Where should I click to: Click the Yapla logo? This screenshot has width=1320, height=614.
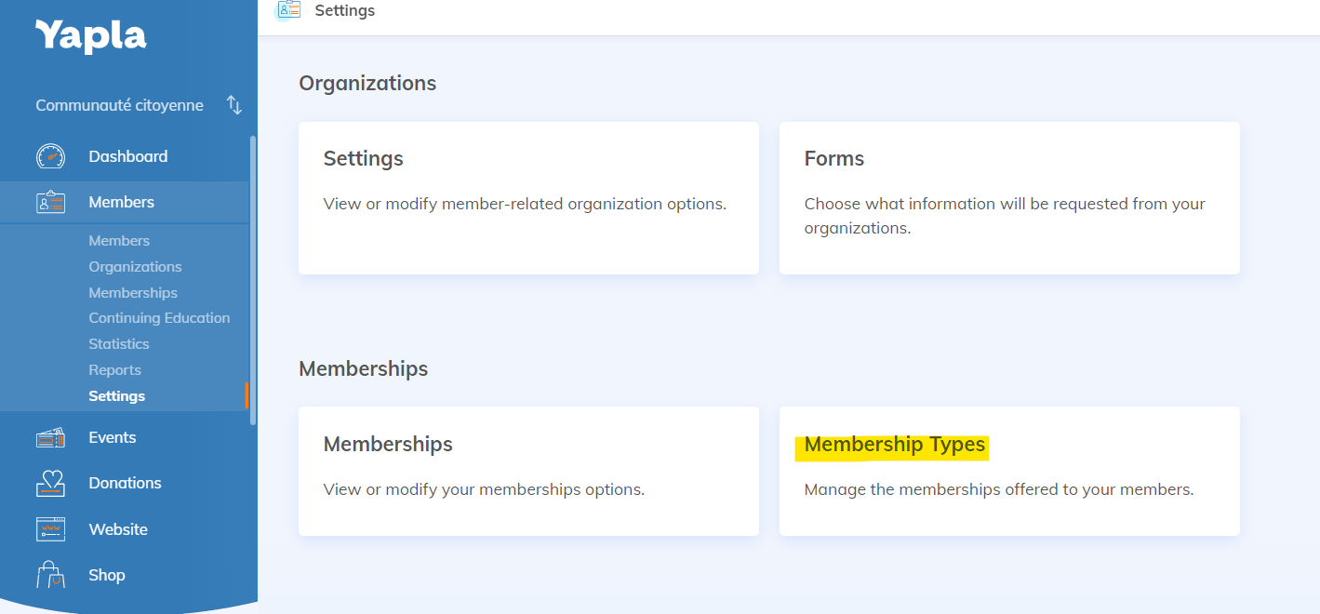click(90, 35)
